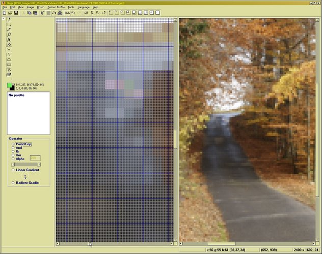Choose the Linear Gradient option

pos(13,170)
